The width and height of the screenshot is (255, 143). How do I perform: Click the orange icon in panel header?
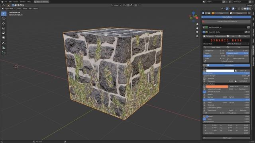213,13
